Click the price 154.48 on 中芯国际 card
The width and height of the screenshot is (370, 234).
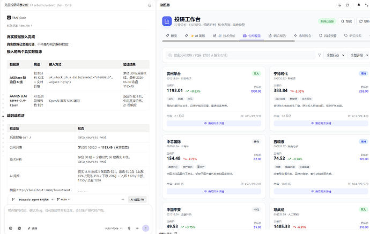coord(173,158)
